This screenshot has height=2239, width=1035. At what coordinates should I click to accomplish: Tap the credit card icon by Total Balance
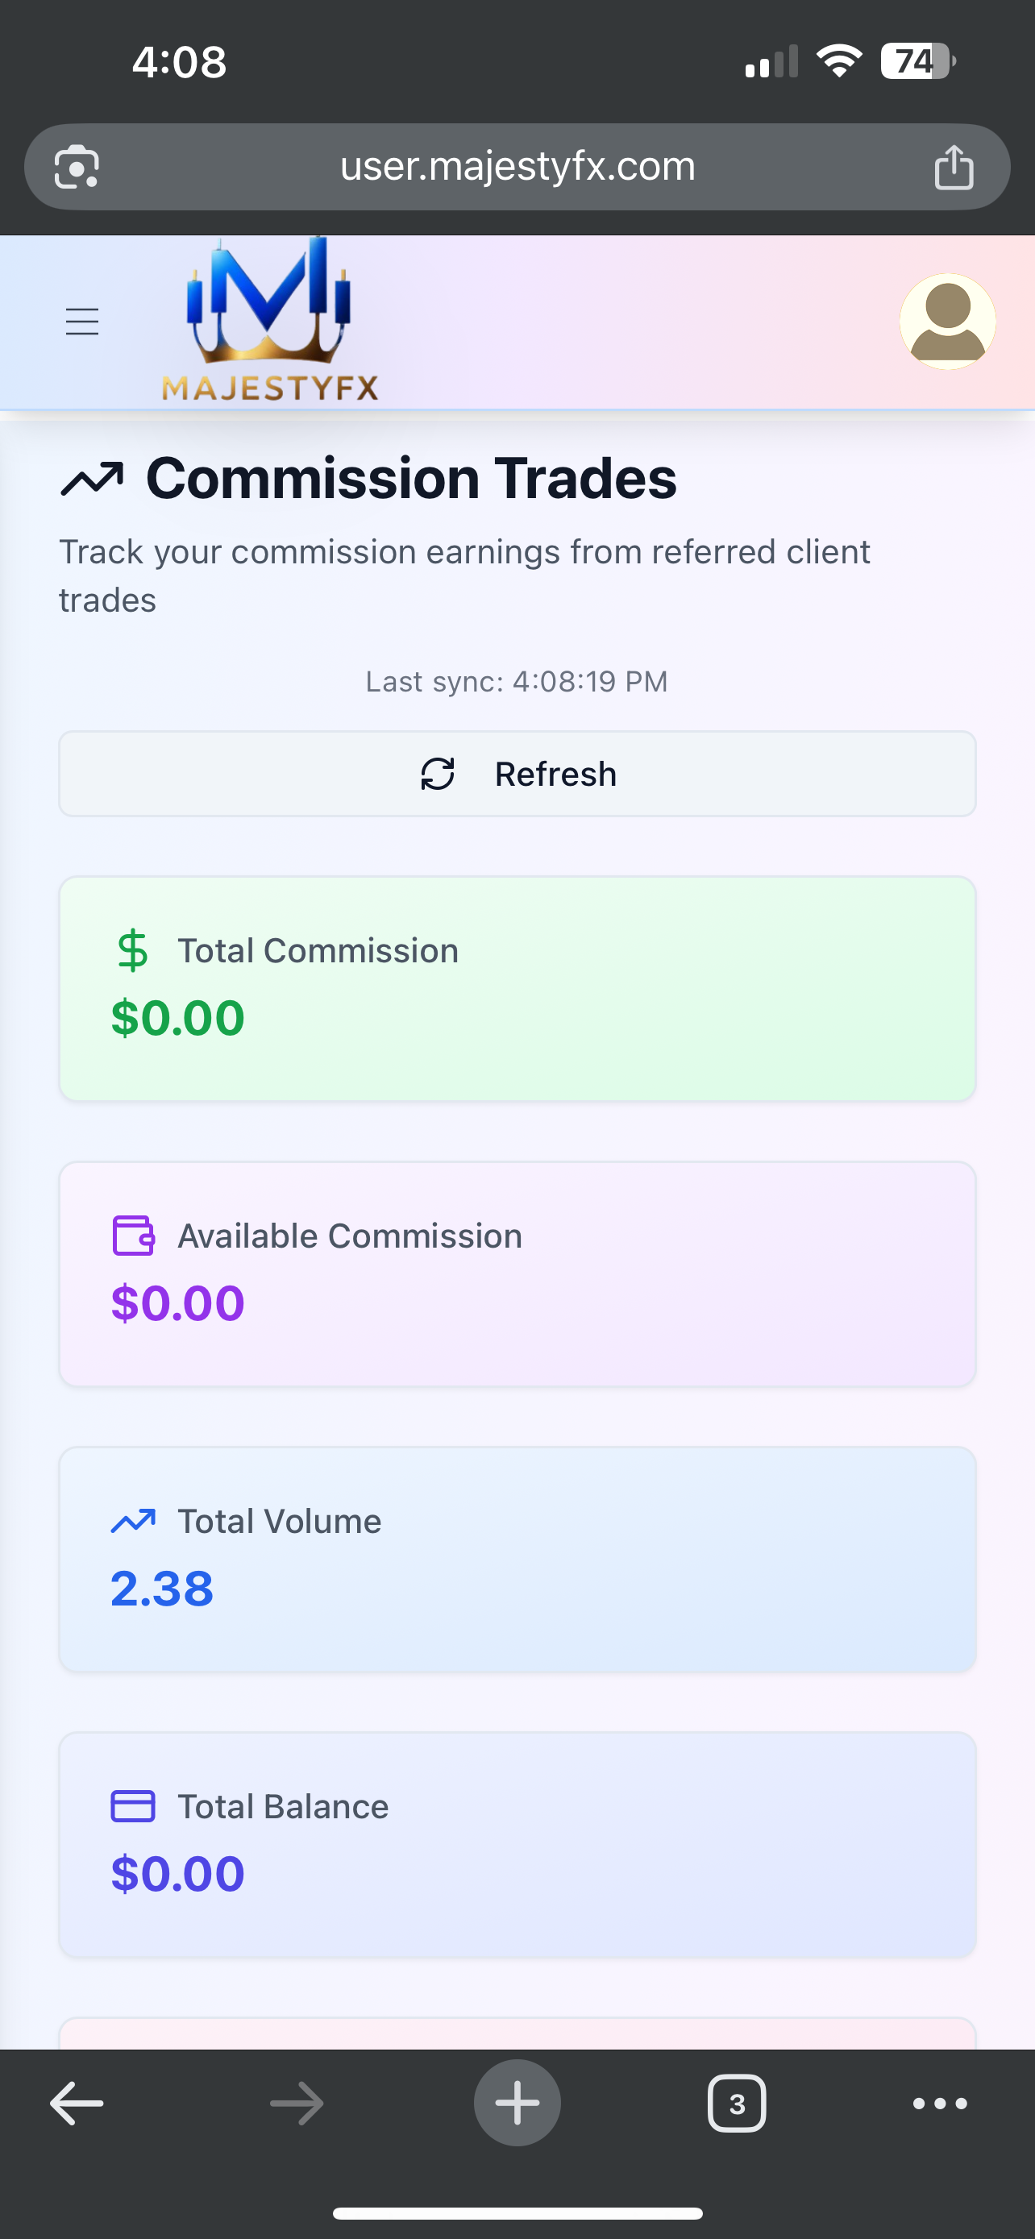tap(133, 1806)
